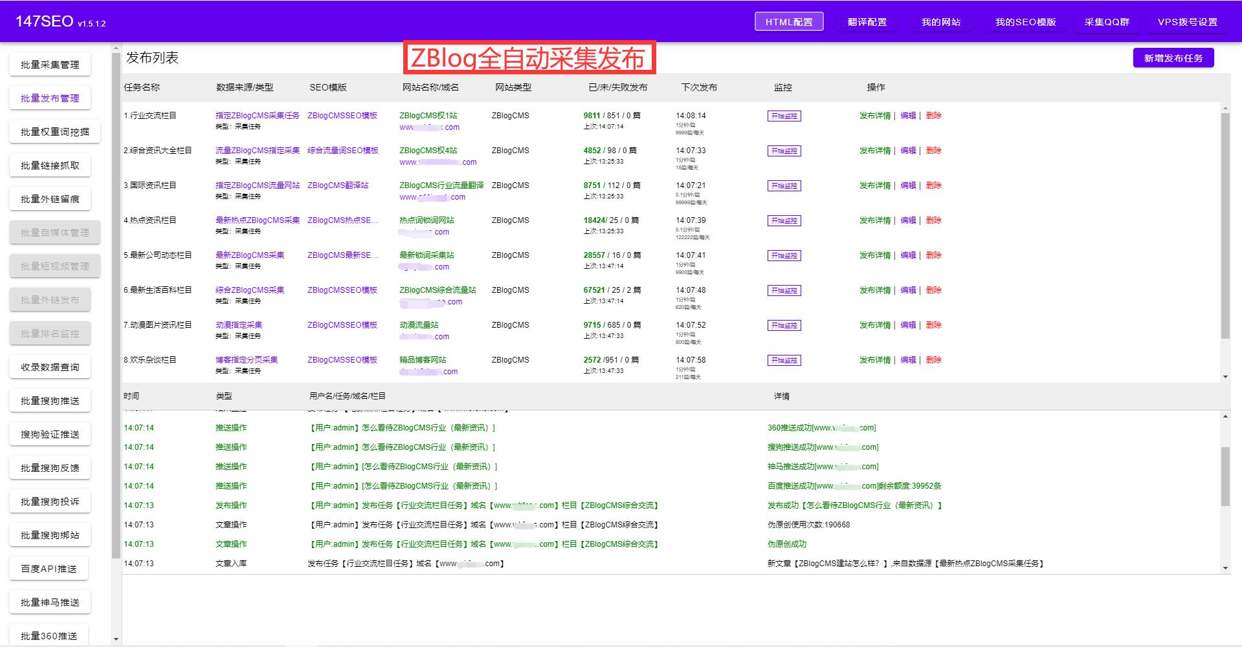Edit the 综合资讯大全栏目 task

908,151
